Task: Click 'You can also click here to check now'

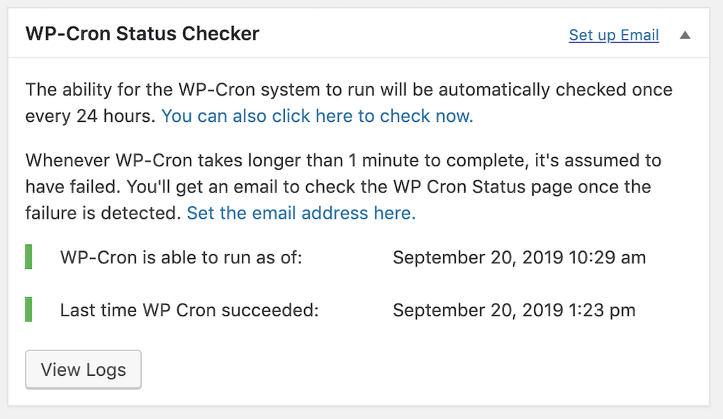Action: pyautogui.click(x=318, y=115)
